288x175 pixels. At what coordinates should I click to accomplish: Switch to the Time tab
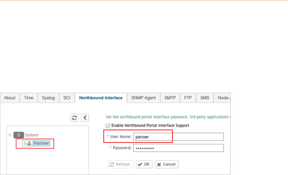click(29, 98)
